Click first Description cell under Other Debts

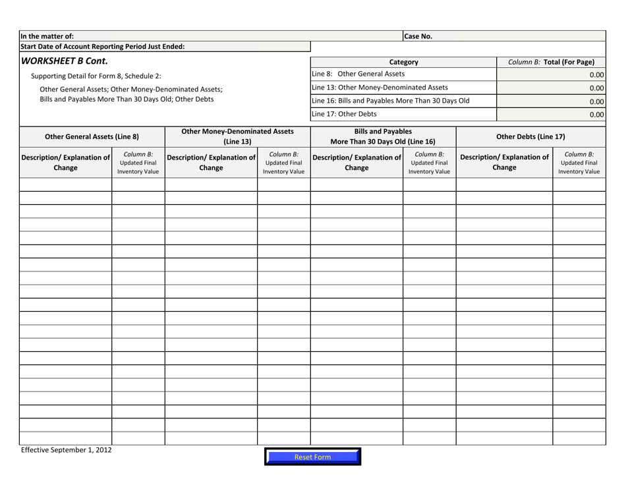503,185
